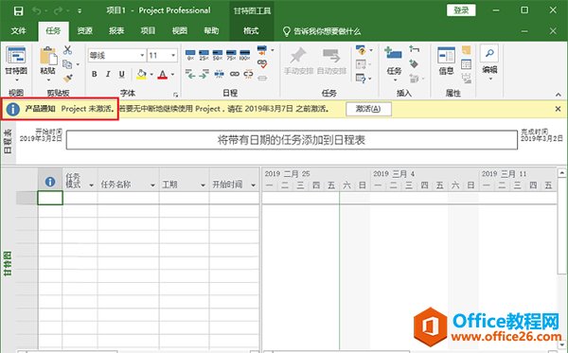The height and width of the screenshot is (353, 568).
Task: Toggle Bold formatting
Action: [x=94, y=74]
